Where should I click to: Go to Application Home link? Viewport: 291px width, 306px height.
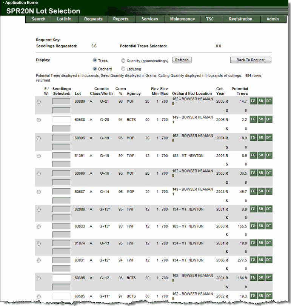tap(22, 3)
